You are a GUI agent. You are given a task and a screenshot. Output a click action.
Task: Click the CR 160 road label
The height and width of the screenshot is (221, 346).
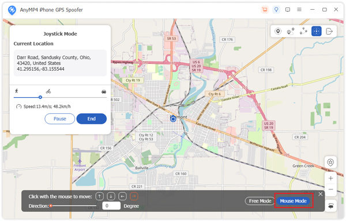pyautogui.click(x=180, y=174)
